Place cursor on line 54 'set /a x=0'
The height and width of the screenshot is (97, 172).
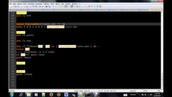tap(24, 16)
